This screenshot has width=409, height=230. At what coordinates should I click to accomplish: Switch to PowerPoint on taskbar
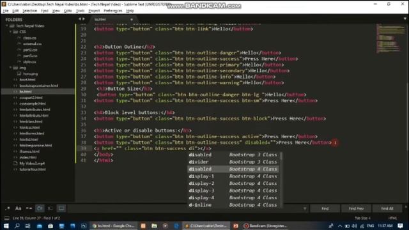[236, 226]
